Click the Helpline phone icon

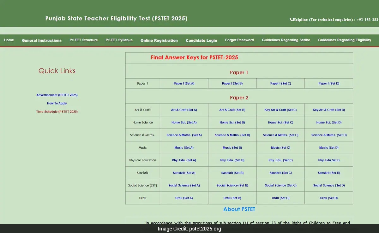click(291, 20)
